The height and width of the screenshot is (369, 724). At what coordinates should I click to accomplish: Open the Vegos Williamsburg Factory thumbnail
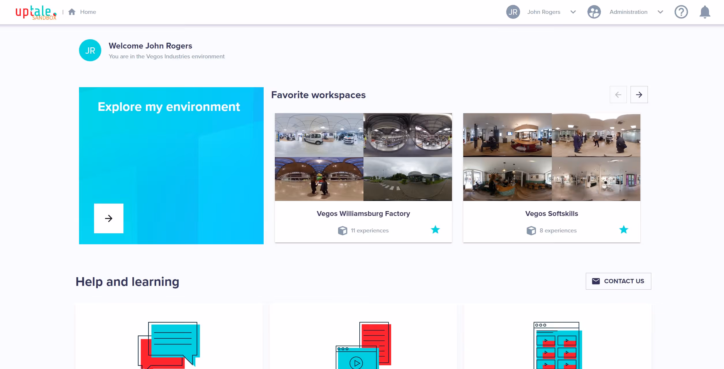click(363, 157)
